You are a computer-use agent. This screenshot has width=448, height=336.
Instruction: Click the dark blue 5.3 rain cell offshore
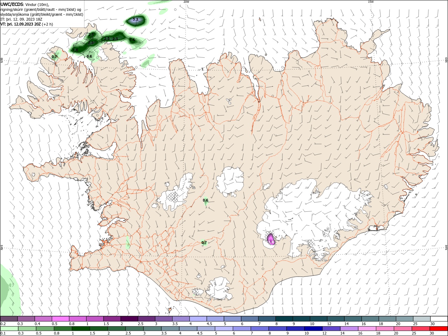(x=136, y=21)
